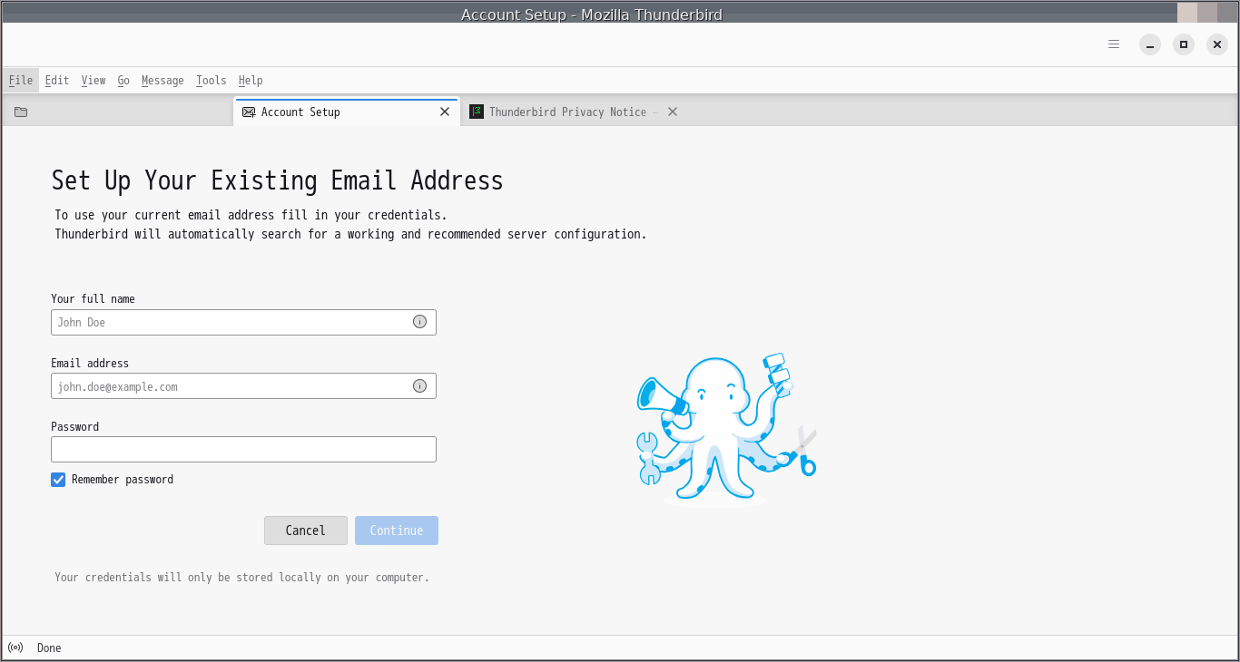Click the info icon in full name field
The image size is (1240, 662).
(419, 322)
